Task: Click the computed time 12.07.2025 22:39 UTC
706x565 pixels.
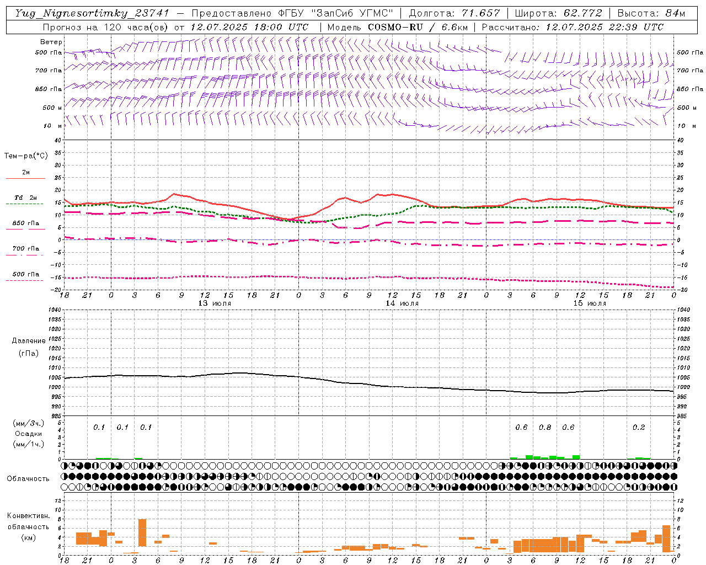Action: [x=605, y=27]
